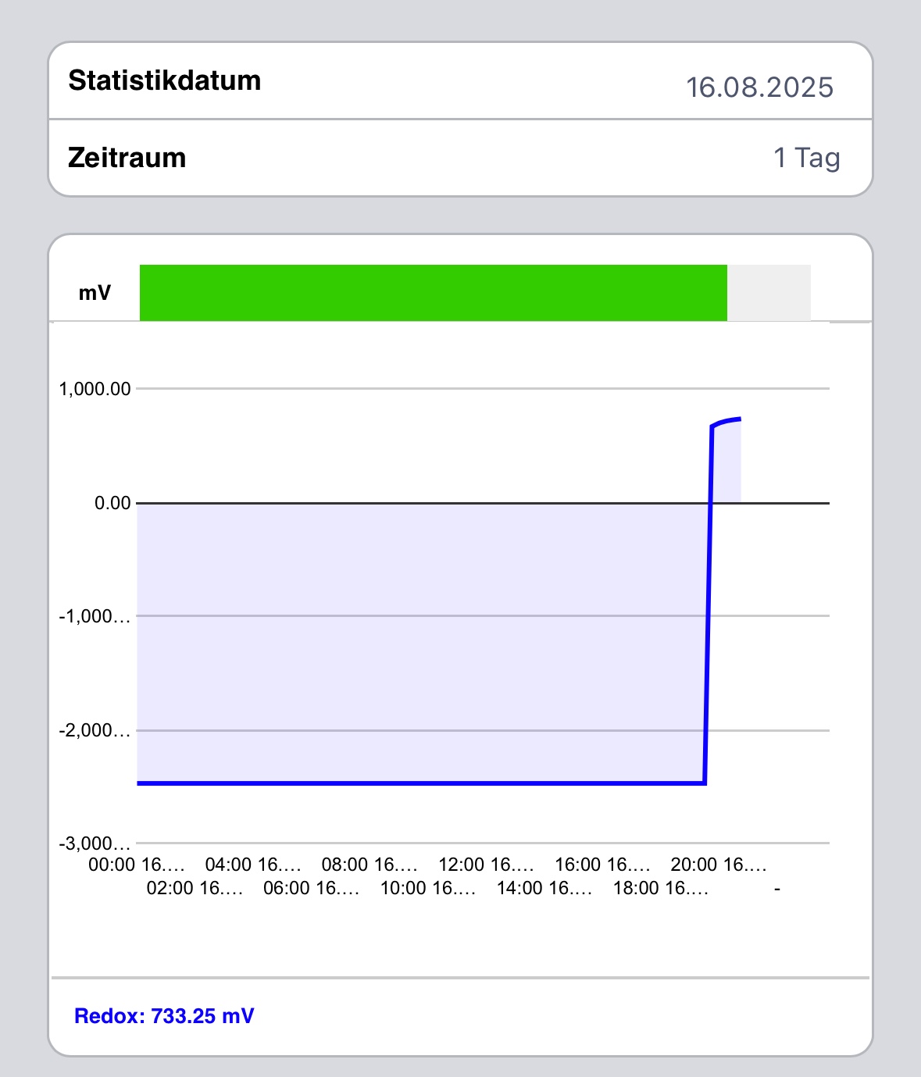
Task: Select the mV label tab
Action: click(x=95, y=293)
